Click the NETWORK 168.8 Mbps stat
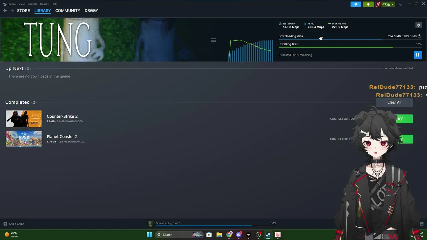Viewport: 427px width, 240px height. [289, 25]
